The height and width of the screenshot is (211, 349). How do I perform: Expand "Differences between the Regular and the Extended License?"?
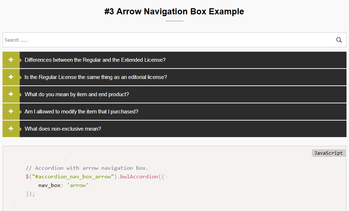point(95,60)
